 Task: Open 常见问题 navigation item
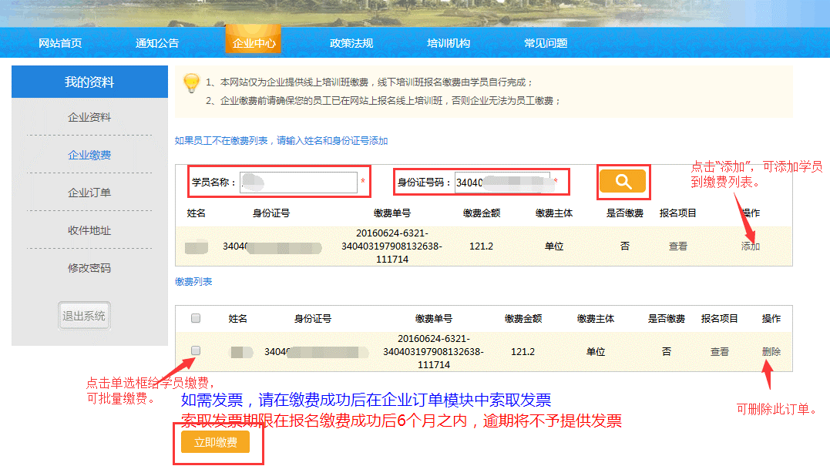546,43
